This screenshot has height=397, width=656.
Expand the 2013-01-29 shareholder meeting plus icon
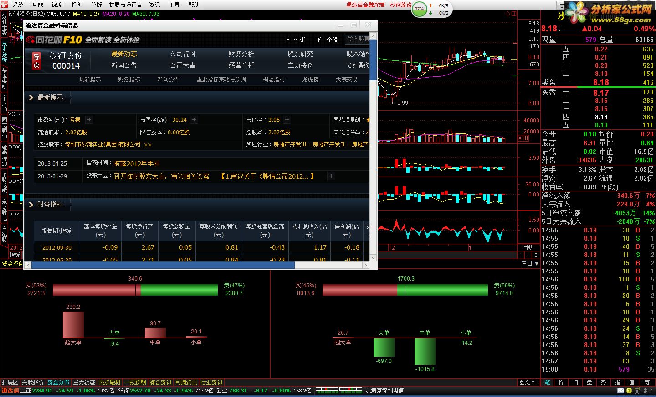tap(331, 176)
